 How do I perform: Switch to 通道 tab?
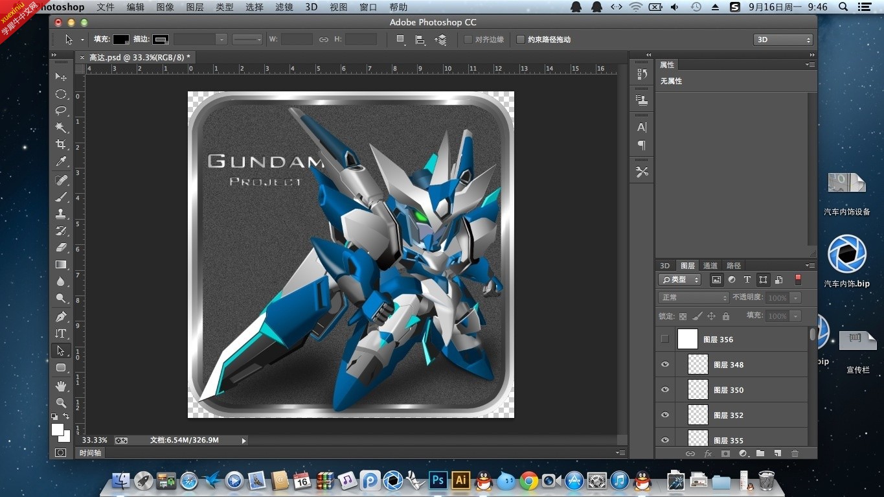point(710,266)
